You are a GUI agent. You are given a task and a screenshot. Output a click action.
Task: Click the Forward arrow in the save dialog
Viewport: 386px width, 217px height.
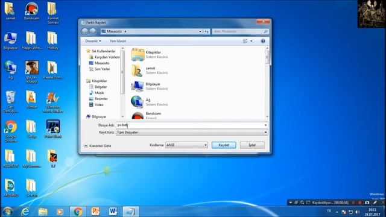coord(92,31)
